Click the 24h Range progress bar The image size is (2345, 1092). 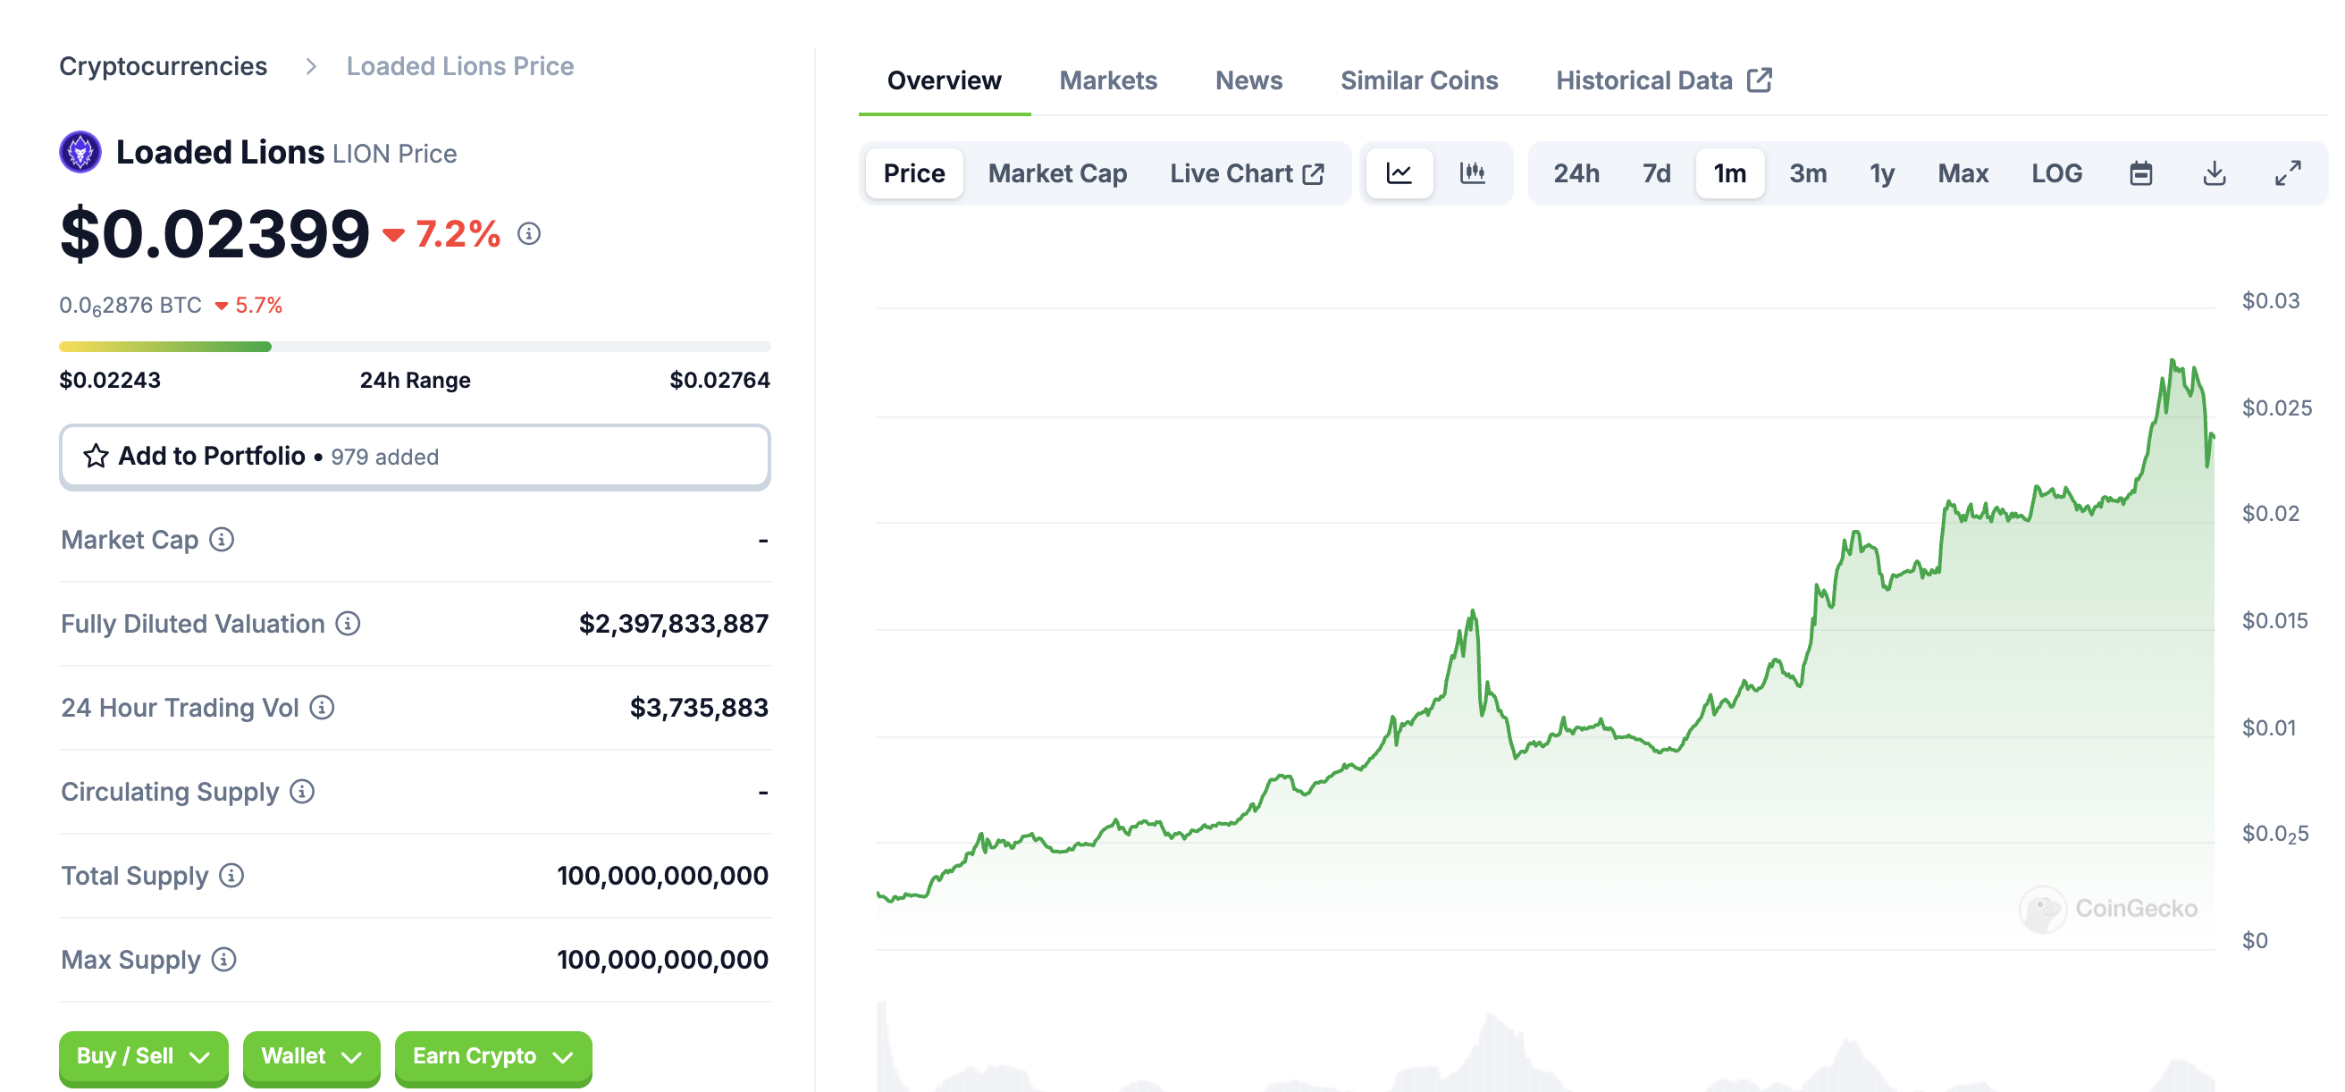(x=414, y=347)
